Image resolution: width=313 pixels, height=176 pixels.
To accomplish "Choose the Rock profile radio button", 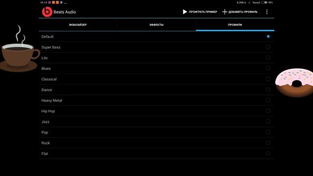I will pos(268,143).
